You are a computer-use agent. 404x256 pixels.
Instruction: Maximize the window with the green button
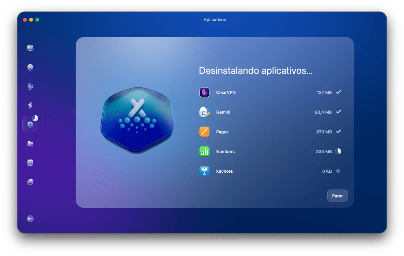(37, 20)
